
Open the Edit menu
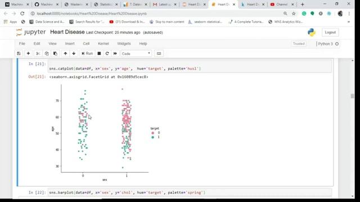[37, 44]
